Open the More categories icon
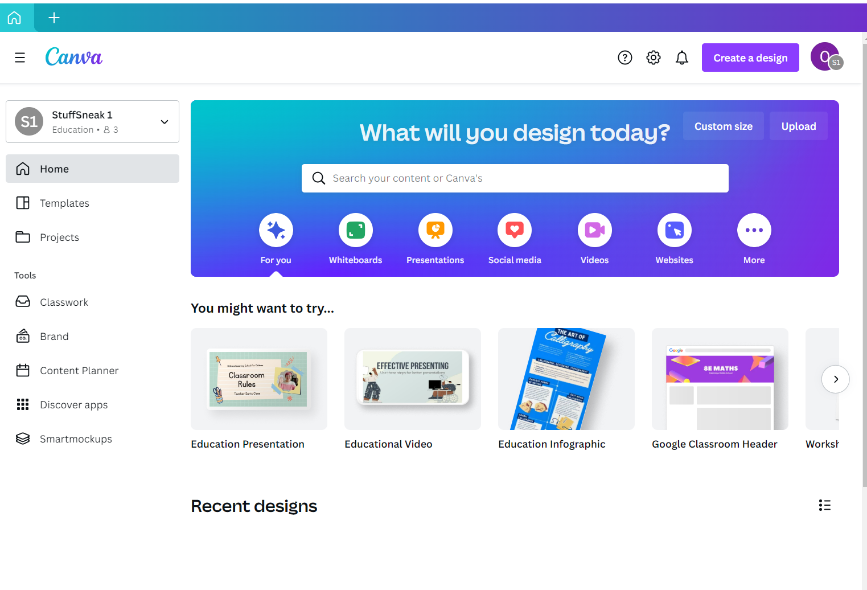The image size is (867, 590). pos(754,230)
